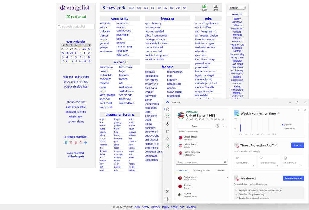Switch to the Countries tab in NordVPN

(183, 170)
